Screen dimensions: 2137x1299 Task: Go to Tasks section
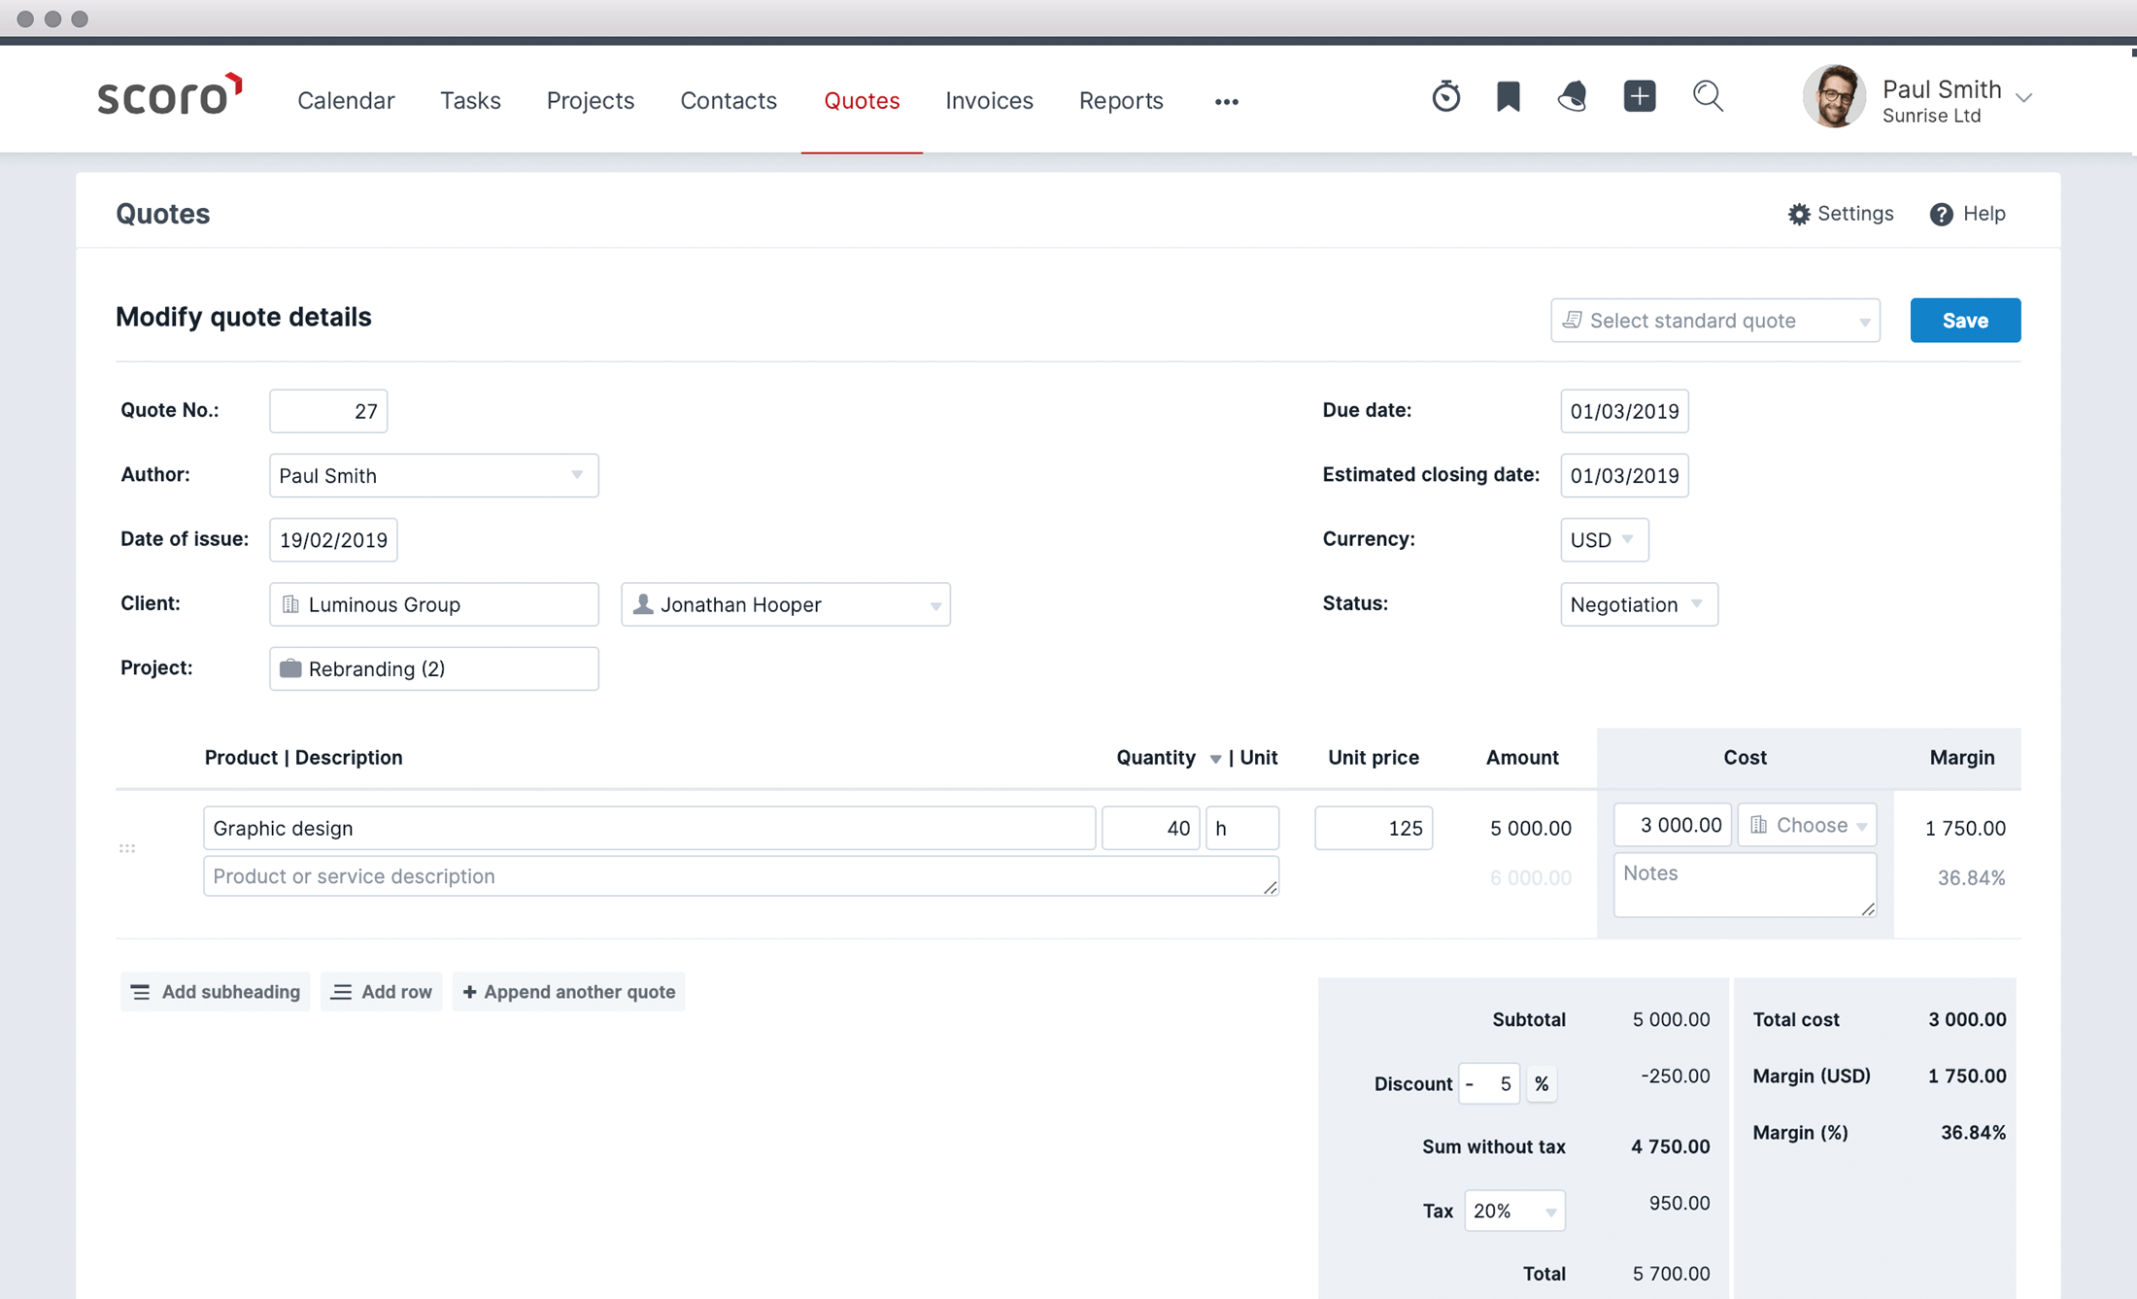point(470,100)
